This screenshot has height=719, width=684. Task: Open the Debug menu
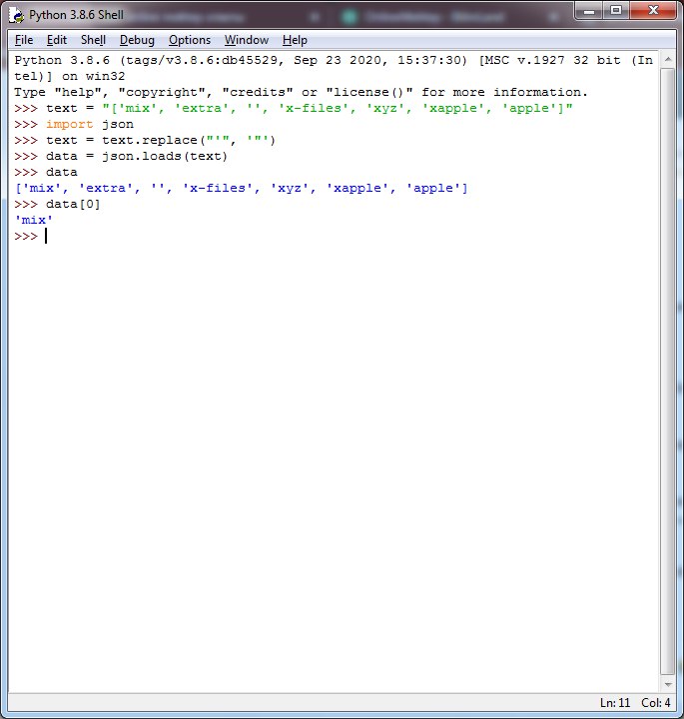pyautogui.click(x=137, y=40)
